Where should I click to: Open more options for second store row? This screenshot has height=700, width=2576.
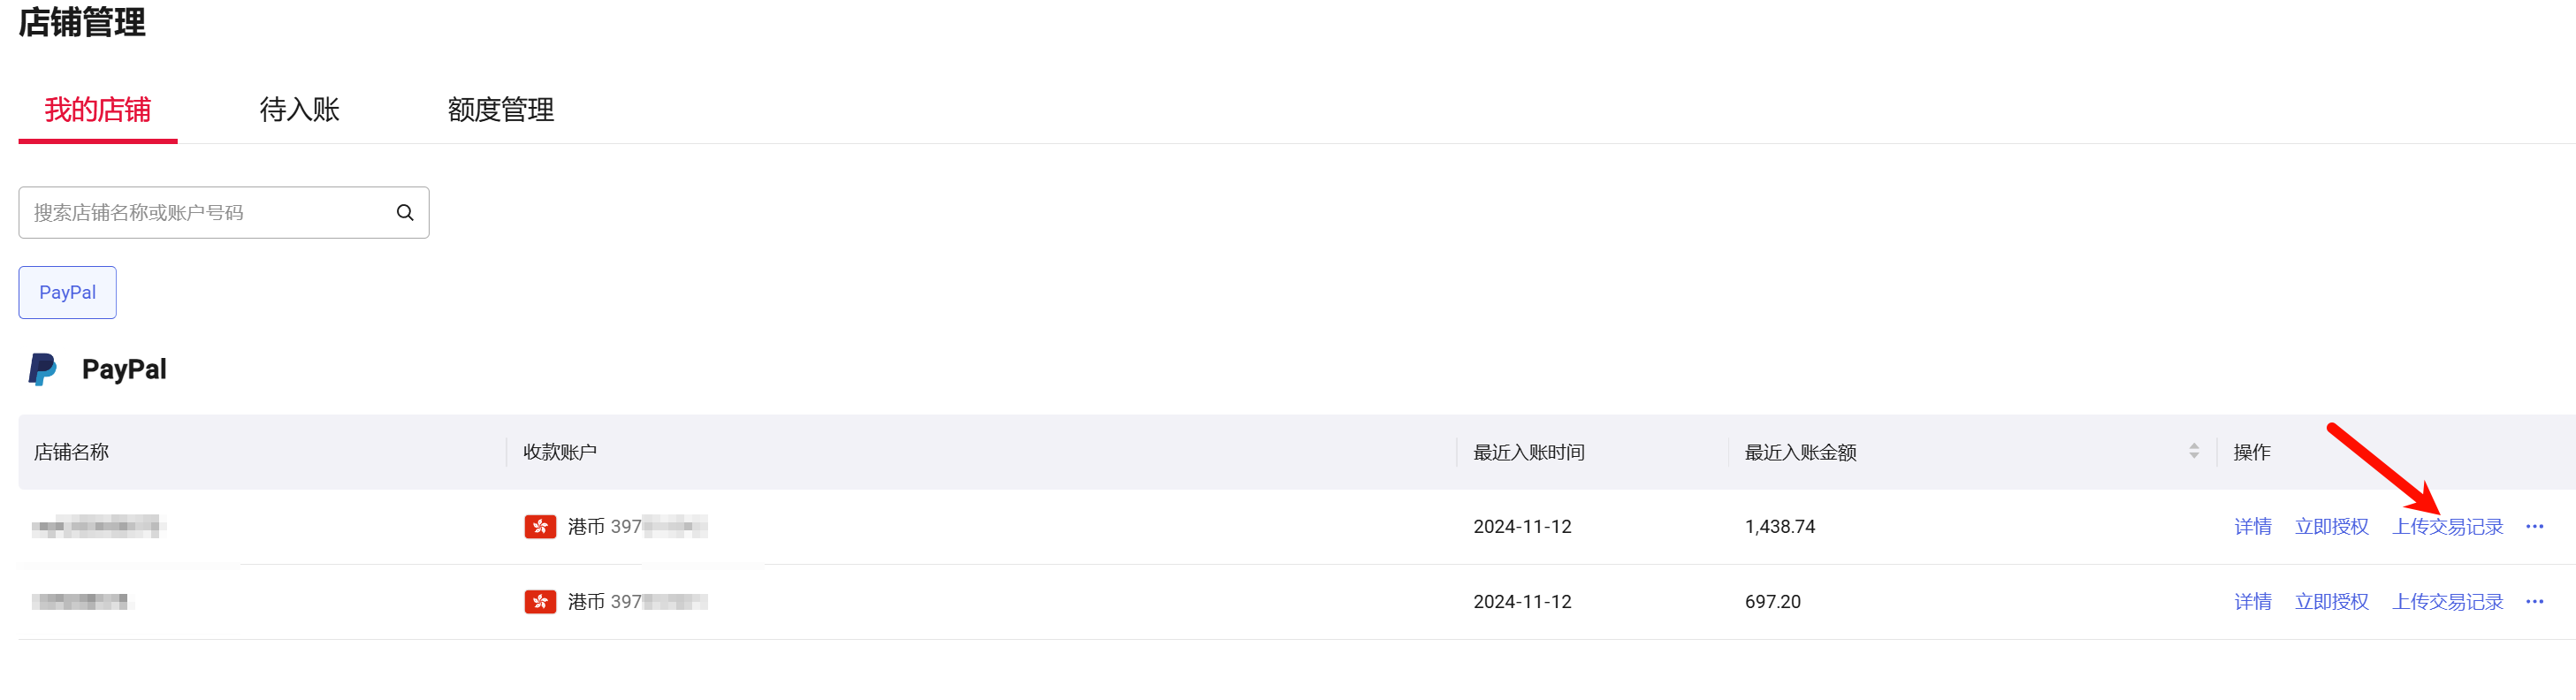[x=2534, y=602]
